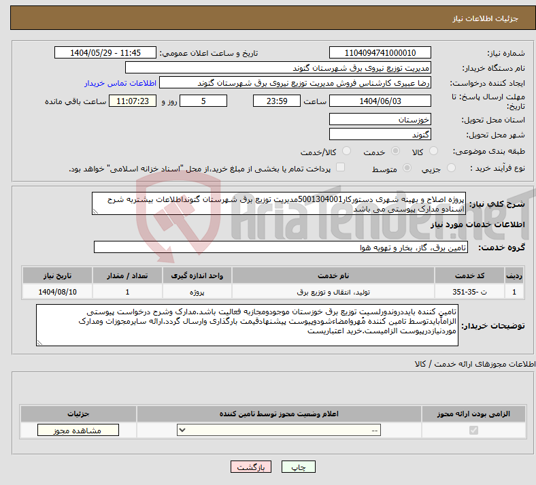Click the اطلاعات خدمات مورد نیاز heading
536x485 pixels.
click(x=478, y=224)
